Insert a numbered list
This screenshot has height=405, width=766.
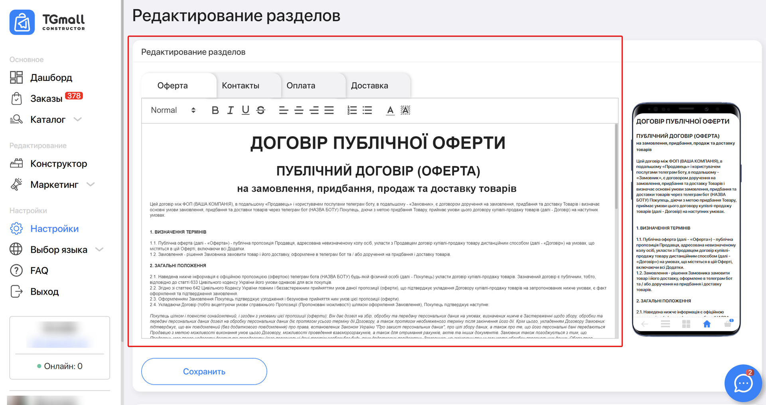(x=352, y=110)
